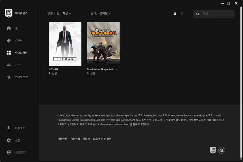The width and height of the screenshot is (243, 162).
Task: Click the Shadowrun Dragonfall cover thumbnail
Action: pos(103,44)
